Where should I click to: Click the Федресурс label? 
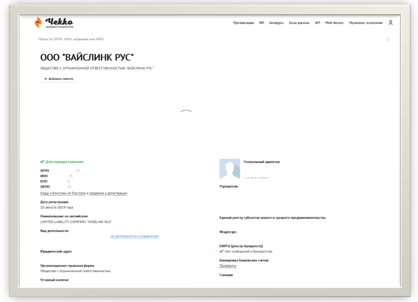(228, 232)
